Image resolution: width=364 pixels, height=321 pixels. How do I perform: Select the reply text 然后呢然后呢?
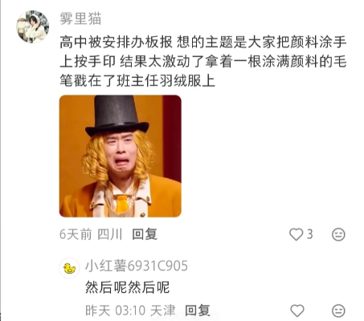[x=127, y=287]
